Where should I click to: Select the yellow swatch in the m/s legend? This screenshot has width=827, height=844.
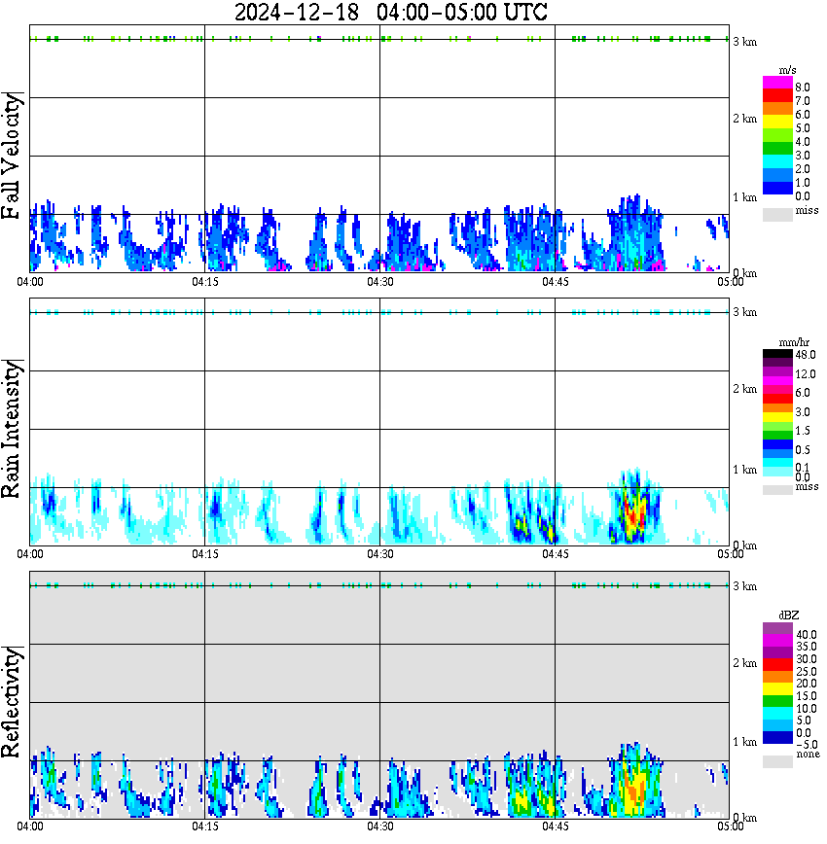click(777, 122)
